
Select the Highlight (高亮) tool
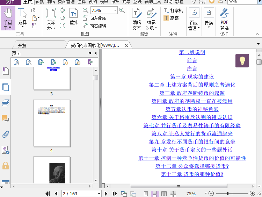pyautogui.click(x=171, y=18)
